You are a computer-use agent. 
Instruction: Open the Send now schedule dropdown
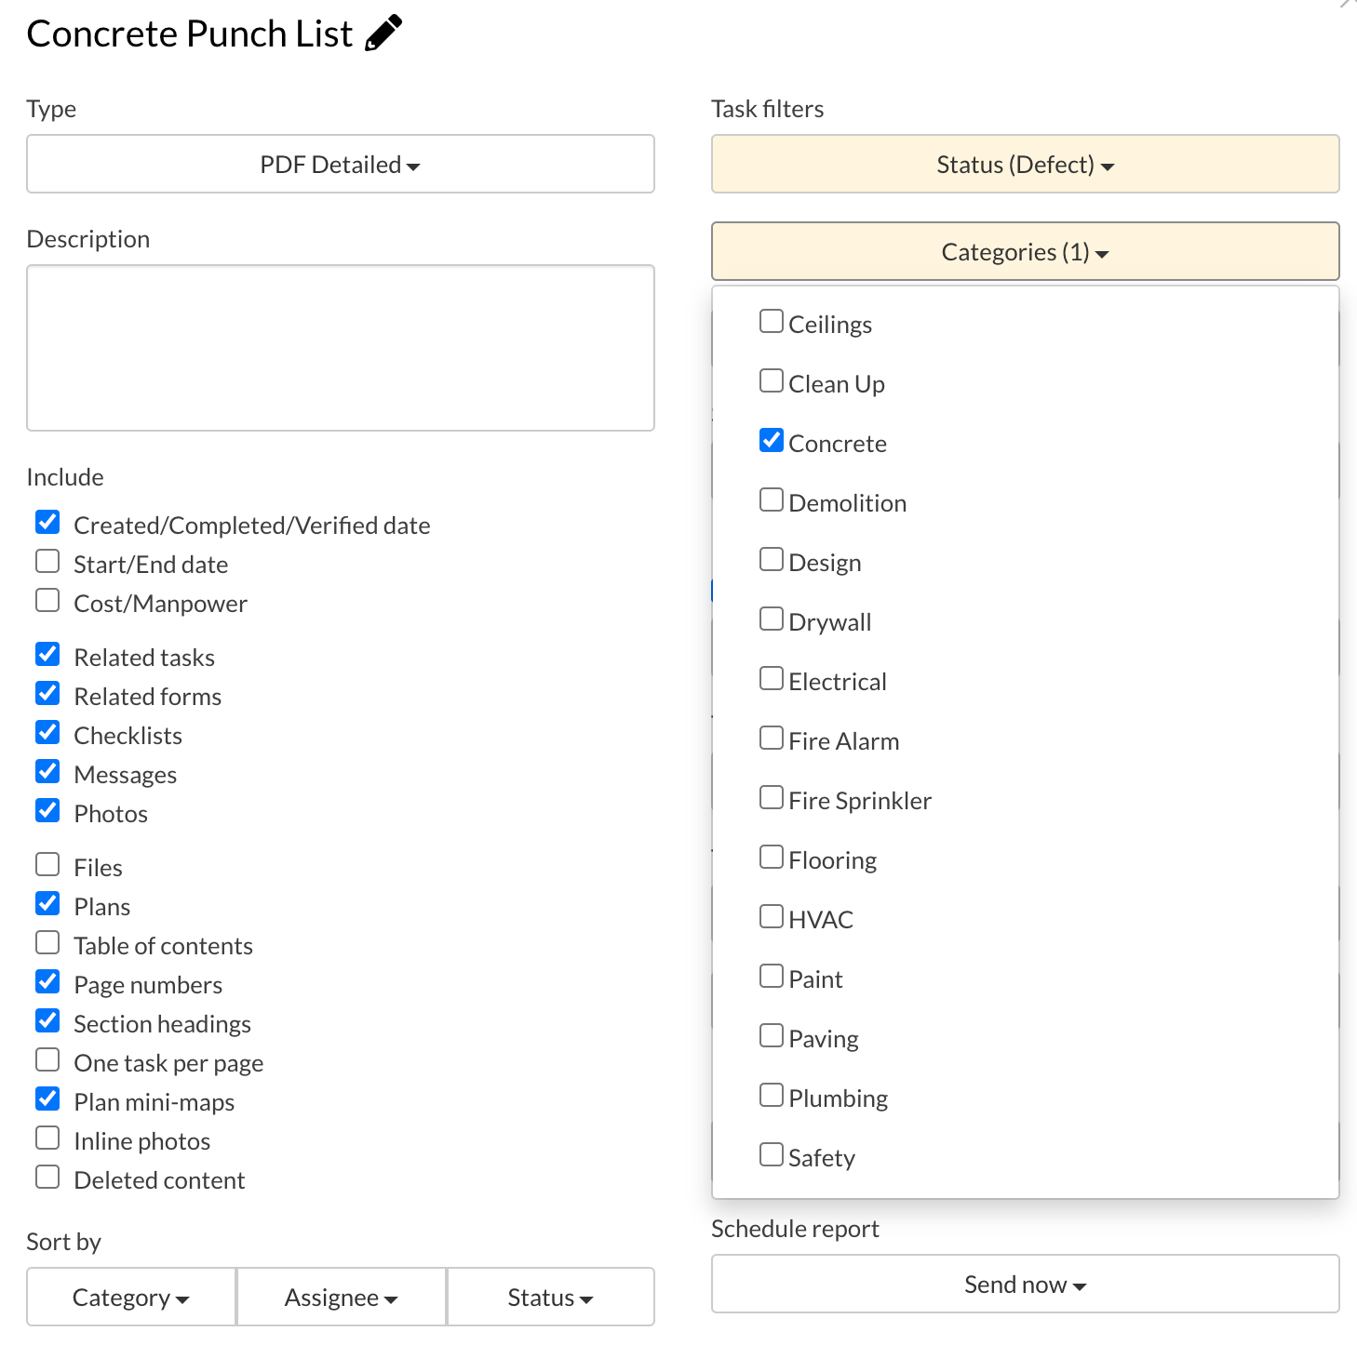[1025, 1285]
